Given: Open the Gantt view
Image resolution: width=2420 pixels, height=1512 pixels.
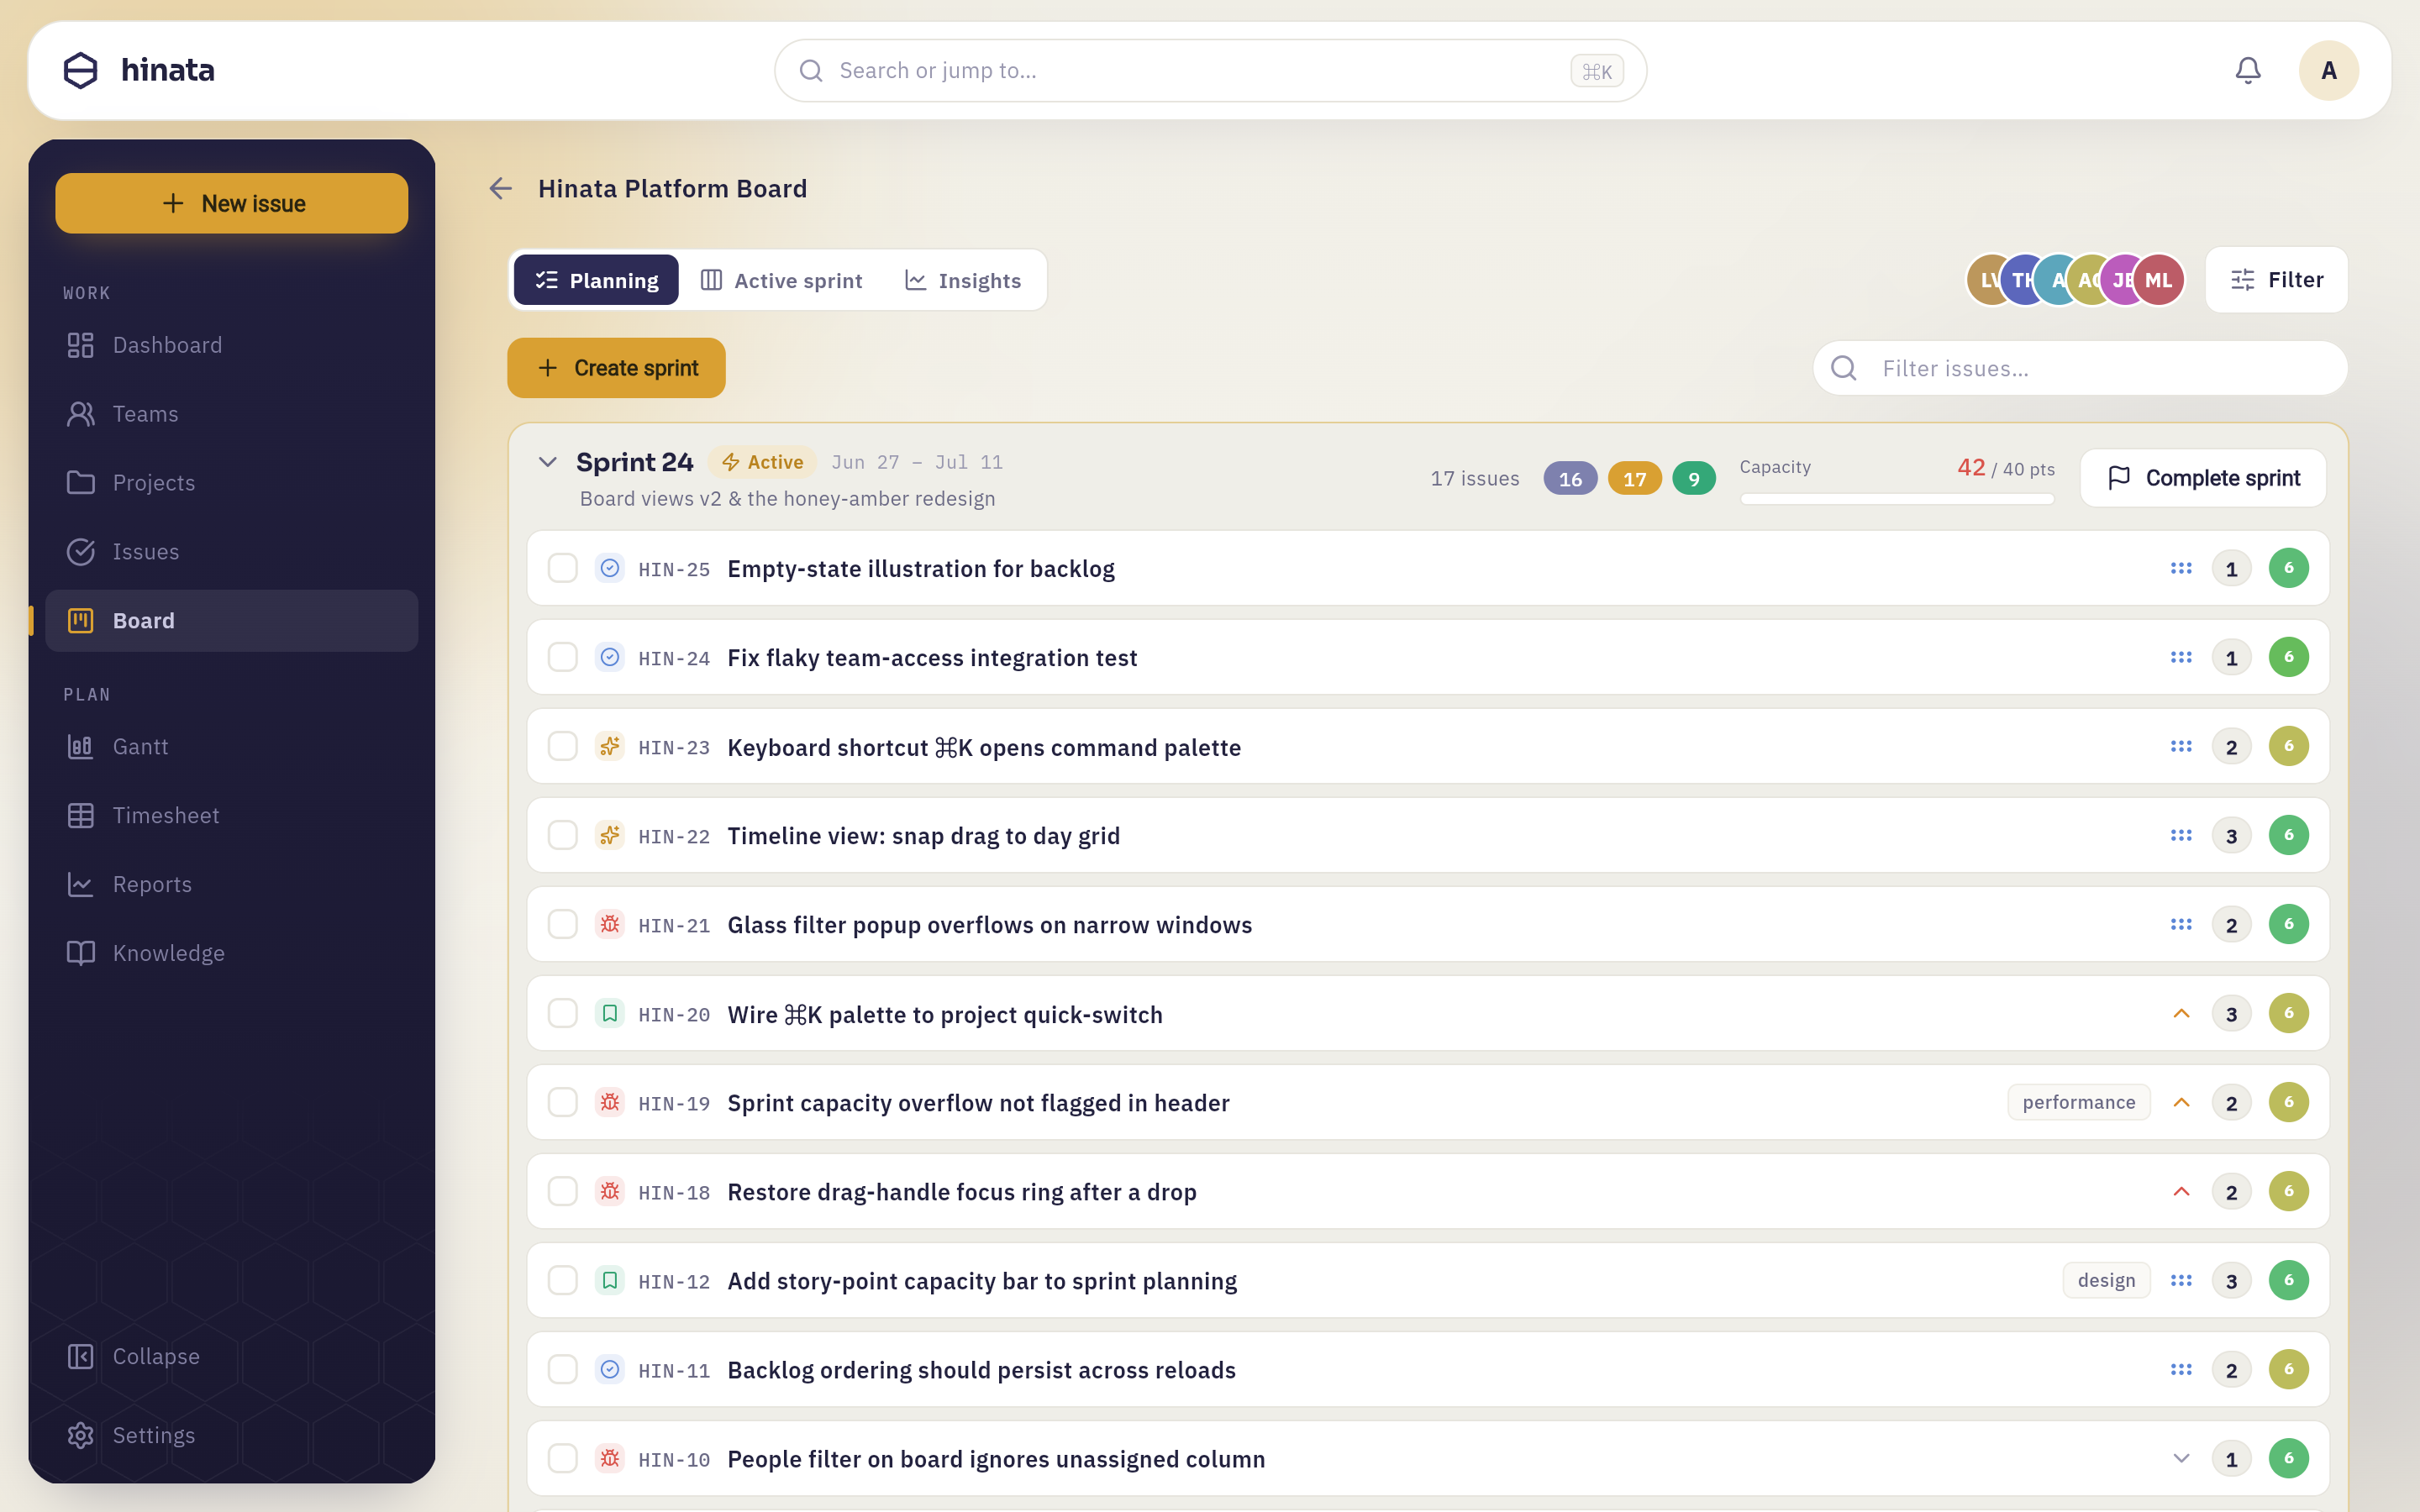Looking at the screenshot, I should tap(232, 747).
